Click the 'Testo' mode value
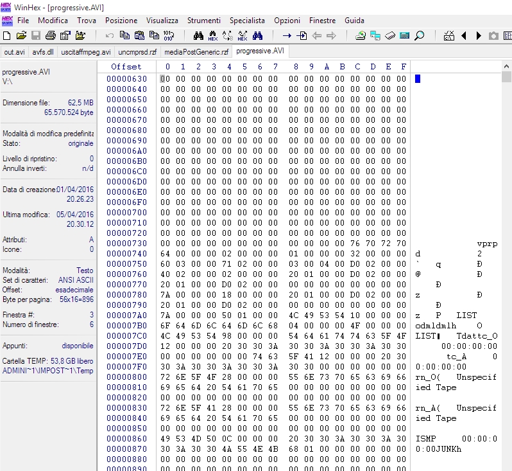The width and height of the screenshot is (512, 471). (x=85, y=271)
